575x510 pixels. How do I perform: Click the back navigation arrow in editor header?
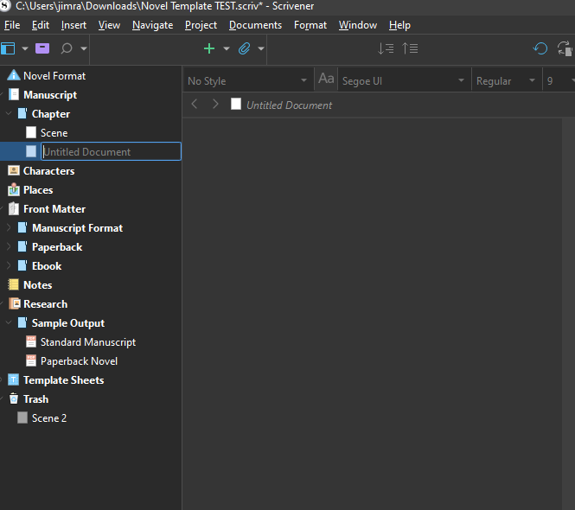[195, 104]
